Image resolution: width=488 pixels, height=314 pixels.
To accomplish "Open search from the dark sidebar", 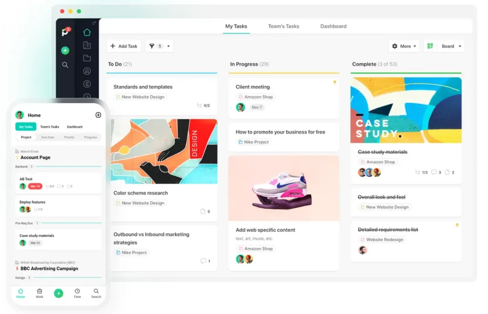I will (x=65, y=65).
